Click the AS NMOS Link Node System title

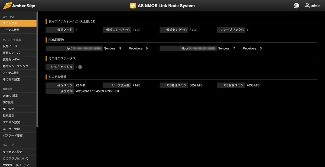tap(166, 6)
